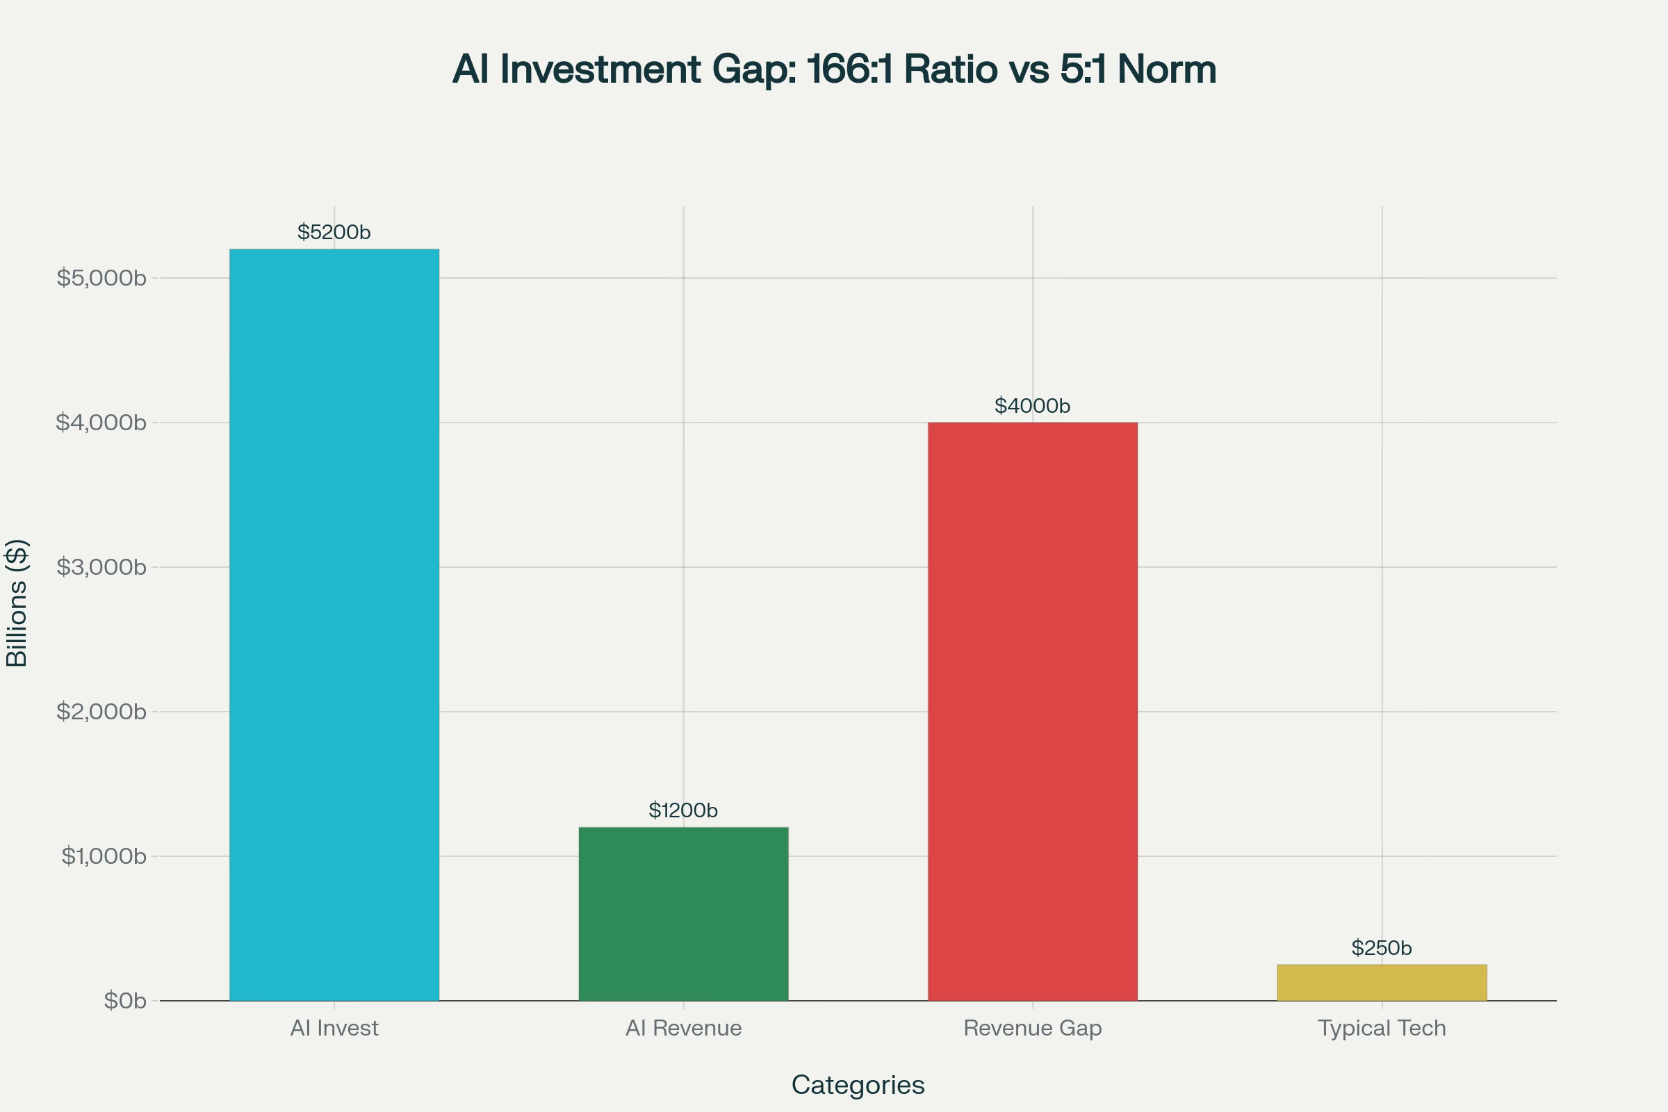Click the $4000b data label
The width and height of the screenshot is (1668, 1112).
(1032, 406)
